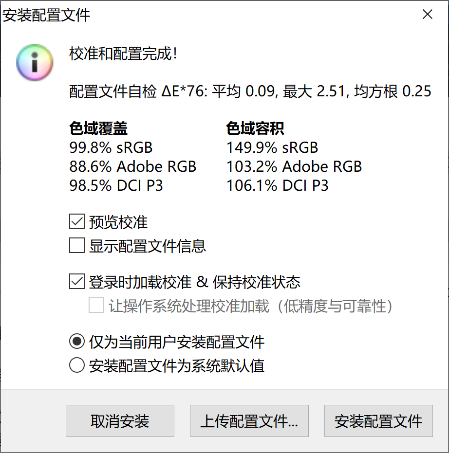This screenshot has height=453, width=449.
Task: Click the 配置文件自检 ΔE*76 result line
Action: (250, 91)
